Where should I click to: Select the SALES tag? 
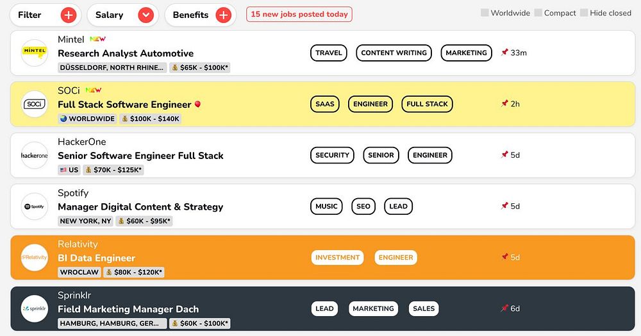[x=424, y=308]
